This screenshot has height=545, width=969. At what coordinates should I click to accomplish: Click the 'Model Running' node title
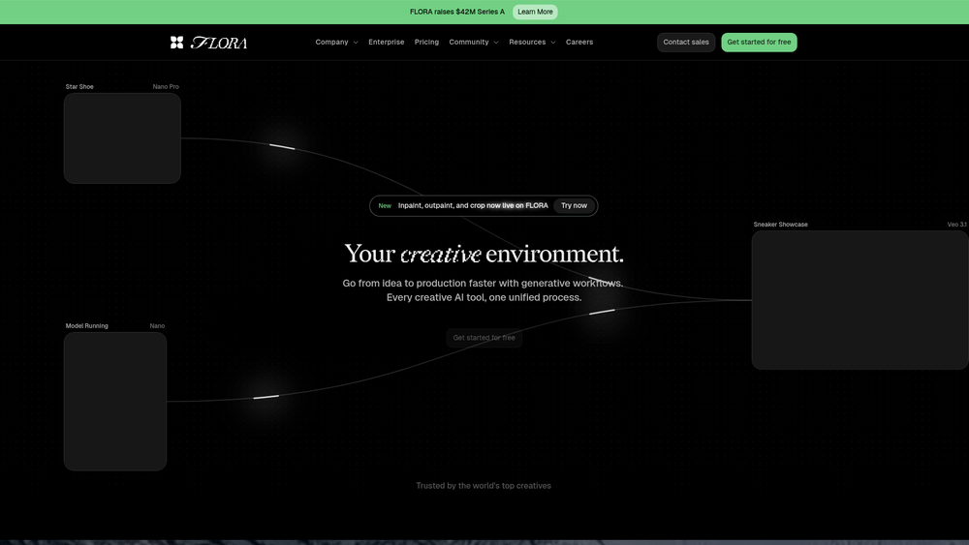point(86,326)
